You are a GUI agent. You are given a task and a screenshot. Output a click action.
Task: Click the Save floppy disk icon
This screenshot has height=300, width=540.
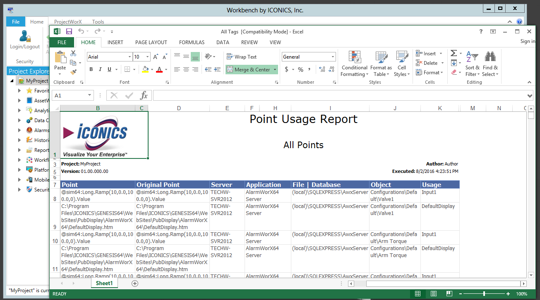[x=69, y=31]
